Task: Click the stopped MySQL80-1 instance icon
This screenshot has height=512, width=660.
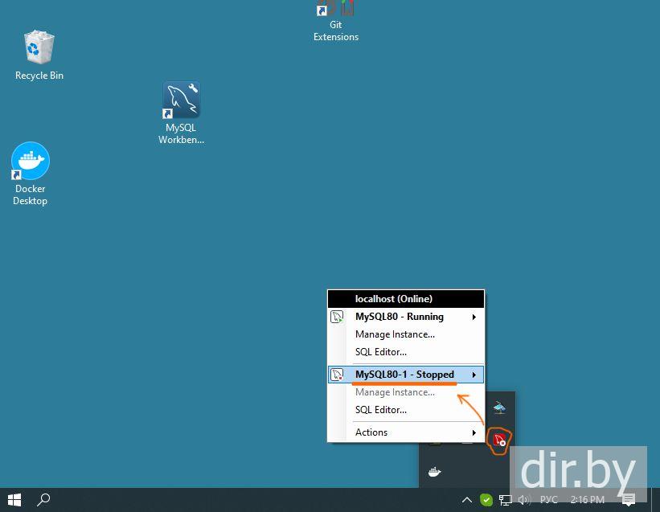Action: pos(337,375)
